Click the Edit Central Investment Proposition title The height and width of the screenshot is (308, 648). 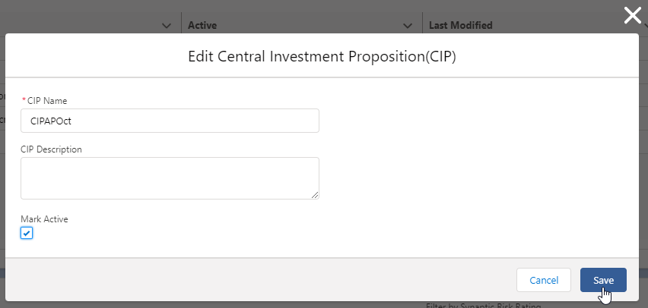[322, 56]
